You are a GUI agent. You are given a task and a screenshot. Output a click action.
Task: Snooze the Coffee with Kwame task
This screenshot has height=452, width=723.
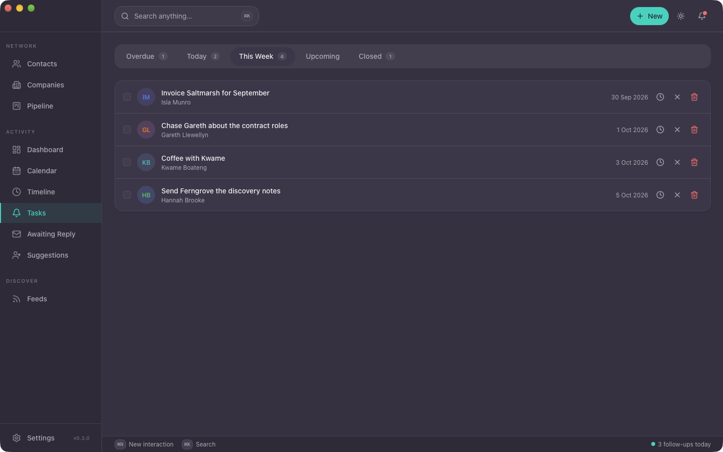coord(660,162)
